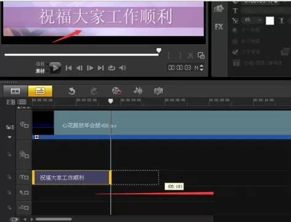Click the Redo arrow in timeline toolbar
The height and width of the screenshot is (222, 291).
[x=94, y=91]
